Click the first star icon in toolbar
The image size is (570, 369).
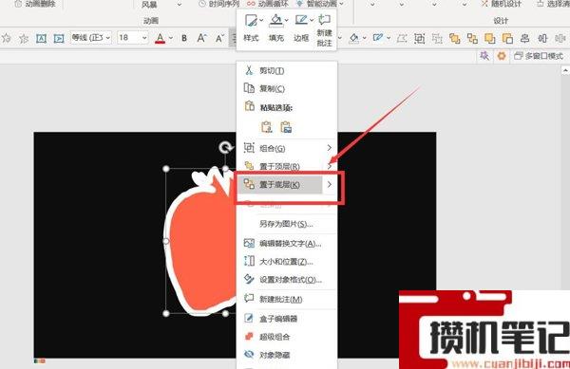tap(7, 38)
